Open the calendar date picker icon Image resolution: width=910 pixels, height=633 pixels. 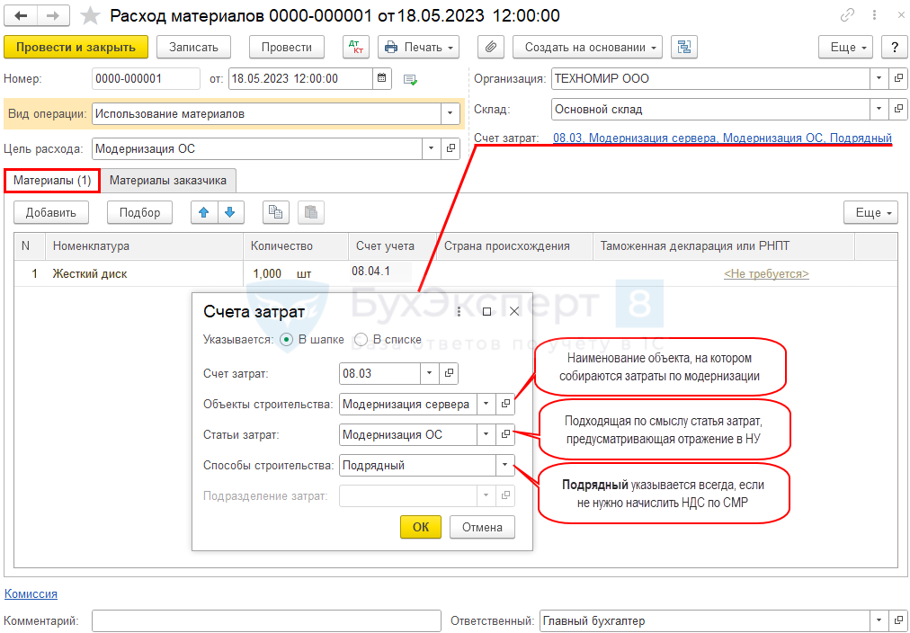[x=382, y=79]
